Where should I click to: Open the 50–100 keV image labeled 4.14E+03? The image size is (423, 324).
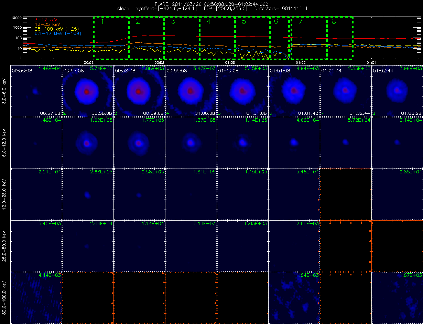[36, 298]
